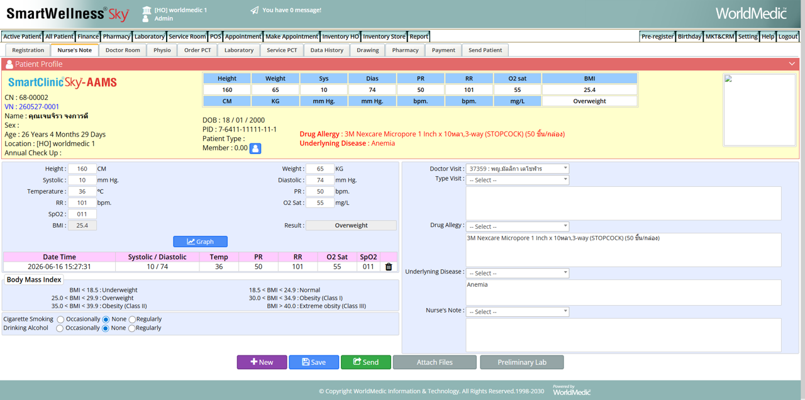Image resolution: width=805 pixels, height=400 pixels.
Task: Open the Doctor Visit dropdown
Action: point(517,169)
